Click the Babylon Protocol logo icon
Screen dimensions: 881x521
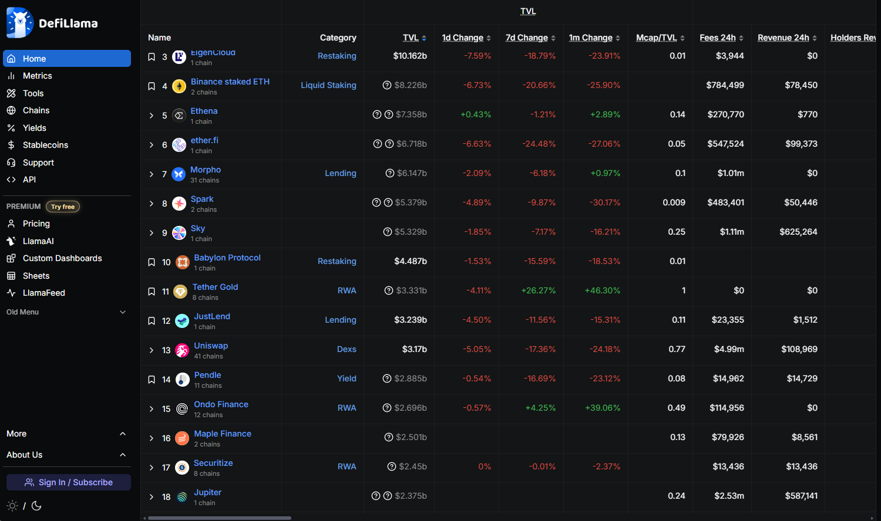pyautogui.click(x=182, y=262)
